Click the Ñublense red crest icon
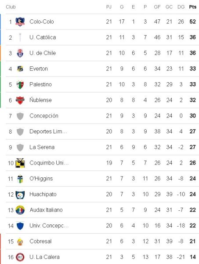This screenshot has height=264, width=199. pyautogui.click(x=20, y=100)
